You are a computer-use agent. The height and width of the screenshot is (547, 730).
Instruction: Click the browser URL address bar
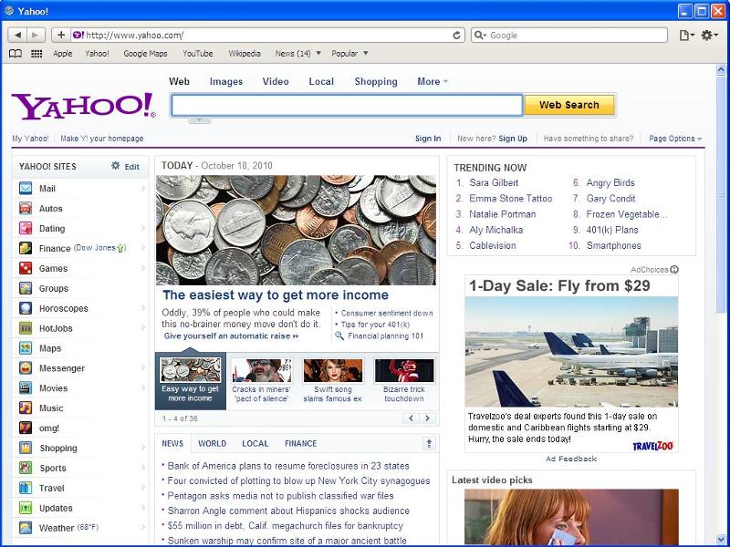click(x=267, y=36)
